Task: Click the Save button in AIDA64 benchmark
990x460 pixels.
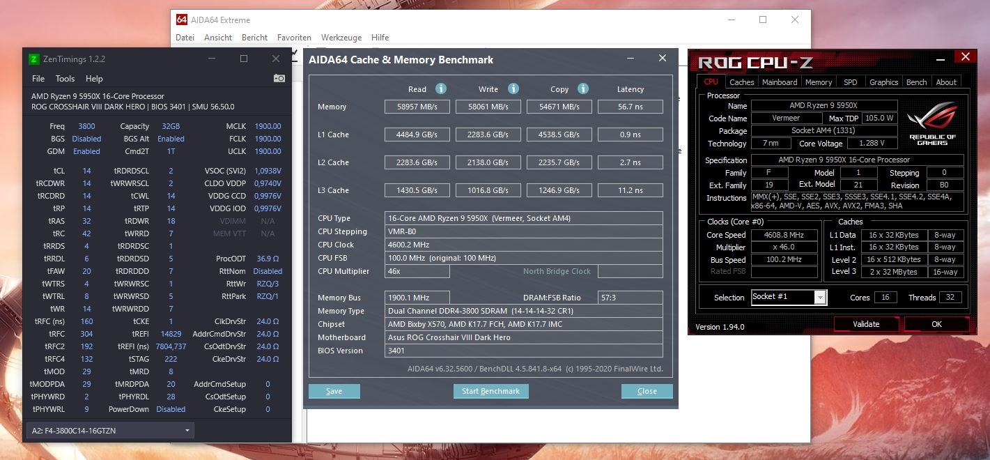Action: [334, 391]
